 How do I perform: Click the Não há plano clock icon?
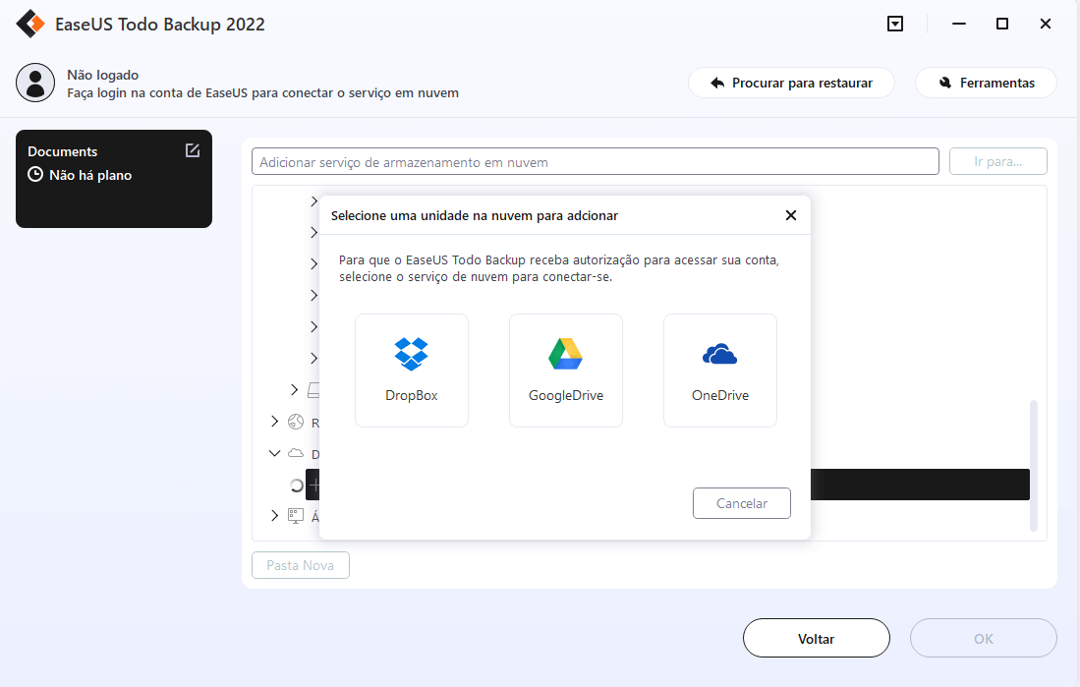click(x=35, y=174)
